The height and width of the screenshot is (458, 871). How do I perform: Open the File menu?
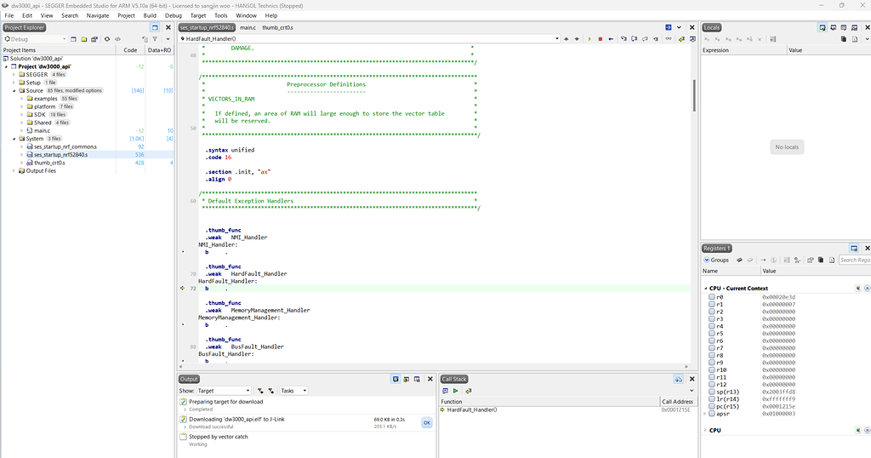9,15
